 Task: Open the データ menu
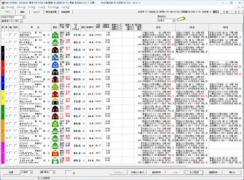click(32, 7)
